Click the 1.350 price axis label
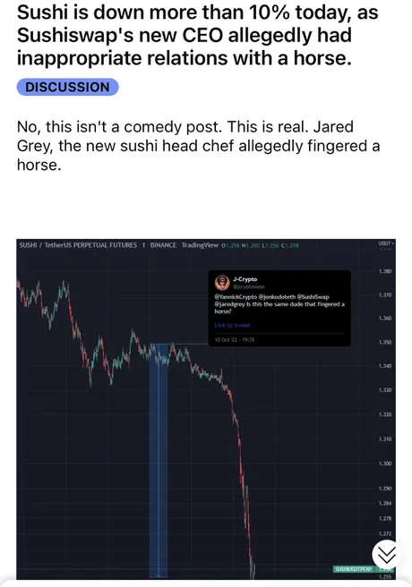 pos(385,342)
